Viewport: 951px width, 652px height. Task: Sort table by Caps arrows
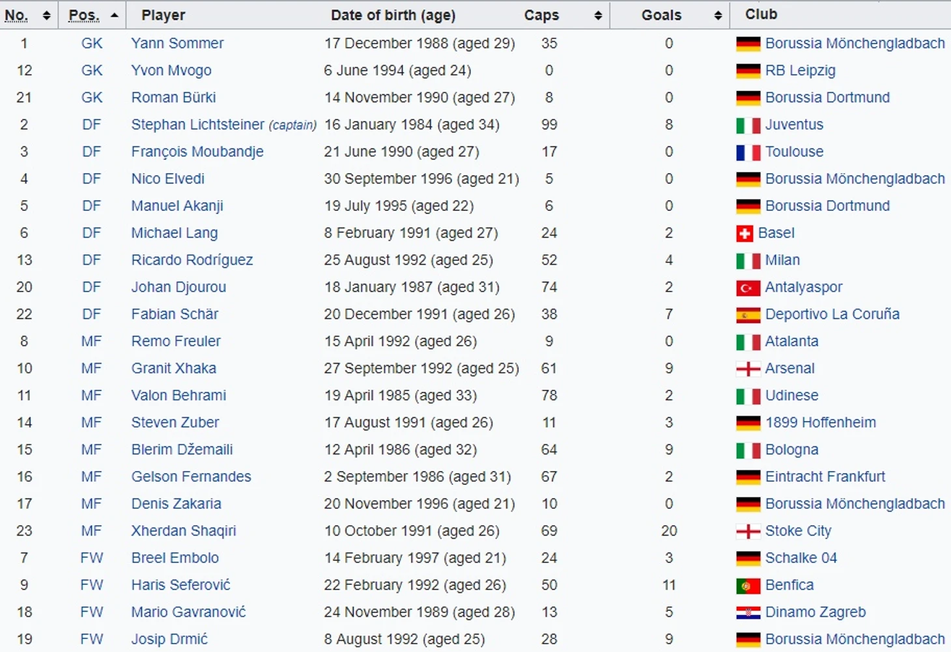(x=598, y=15)
